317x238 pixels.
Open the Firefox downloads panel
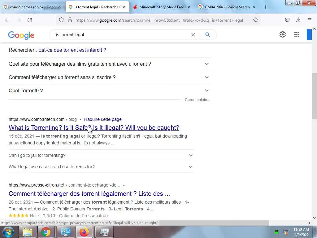pyautogui.click(x=298, y=20)
